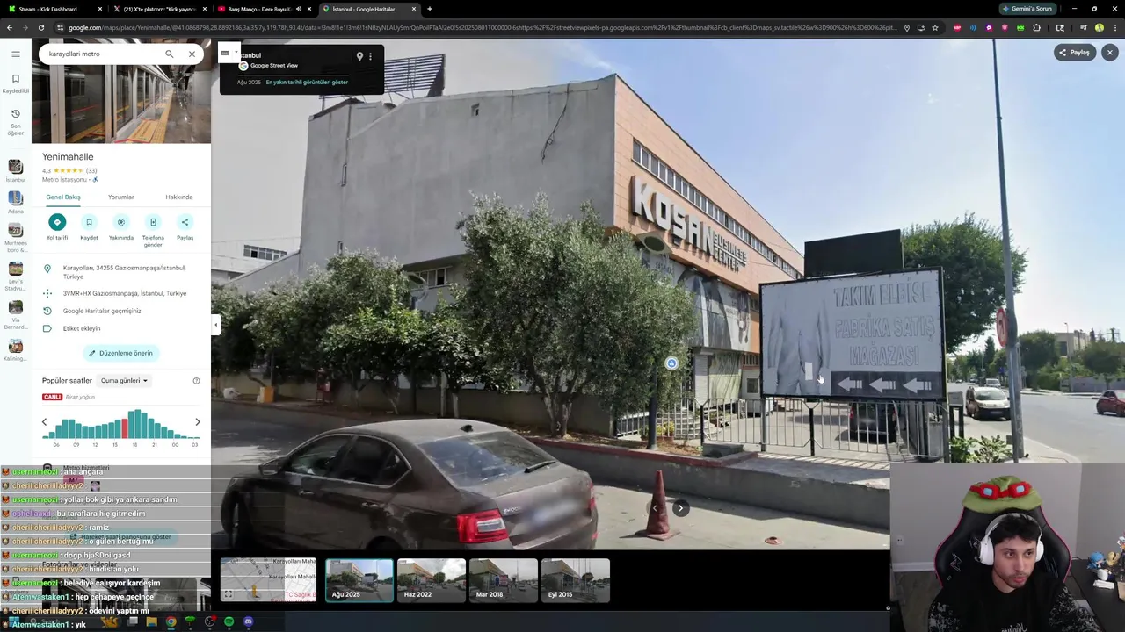Click the Paylaş share icon in place panel
The height and width of the screenshot is (632, 1125).
click(185, 222)
